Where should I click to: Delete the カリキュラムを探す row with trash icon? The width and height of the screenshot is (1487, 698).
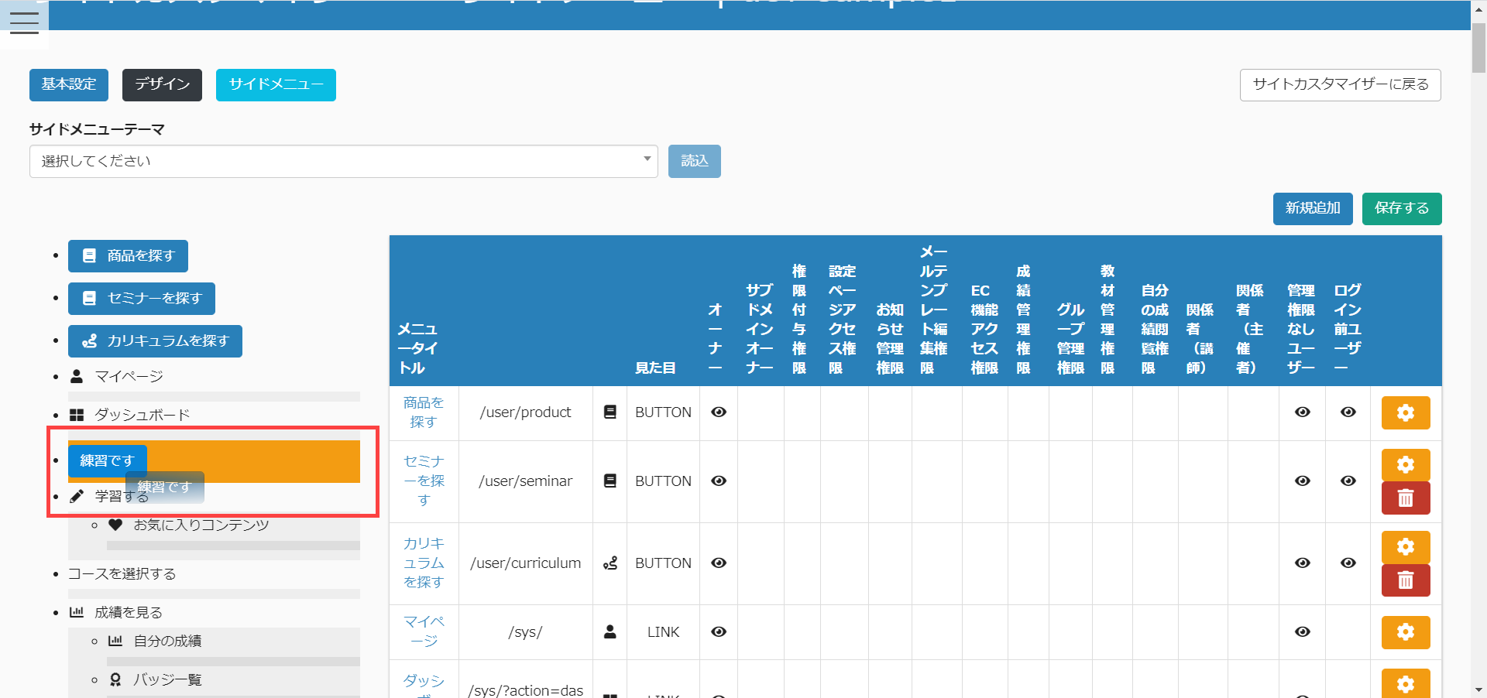(x=1405, y=580)
